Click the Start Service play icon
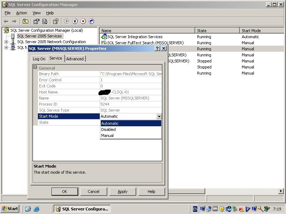Image resolution: width=286 pixels, height=214 pixels. pyautogui.click(x=66, y=21)
